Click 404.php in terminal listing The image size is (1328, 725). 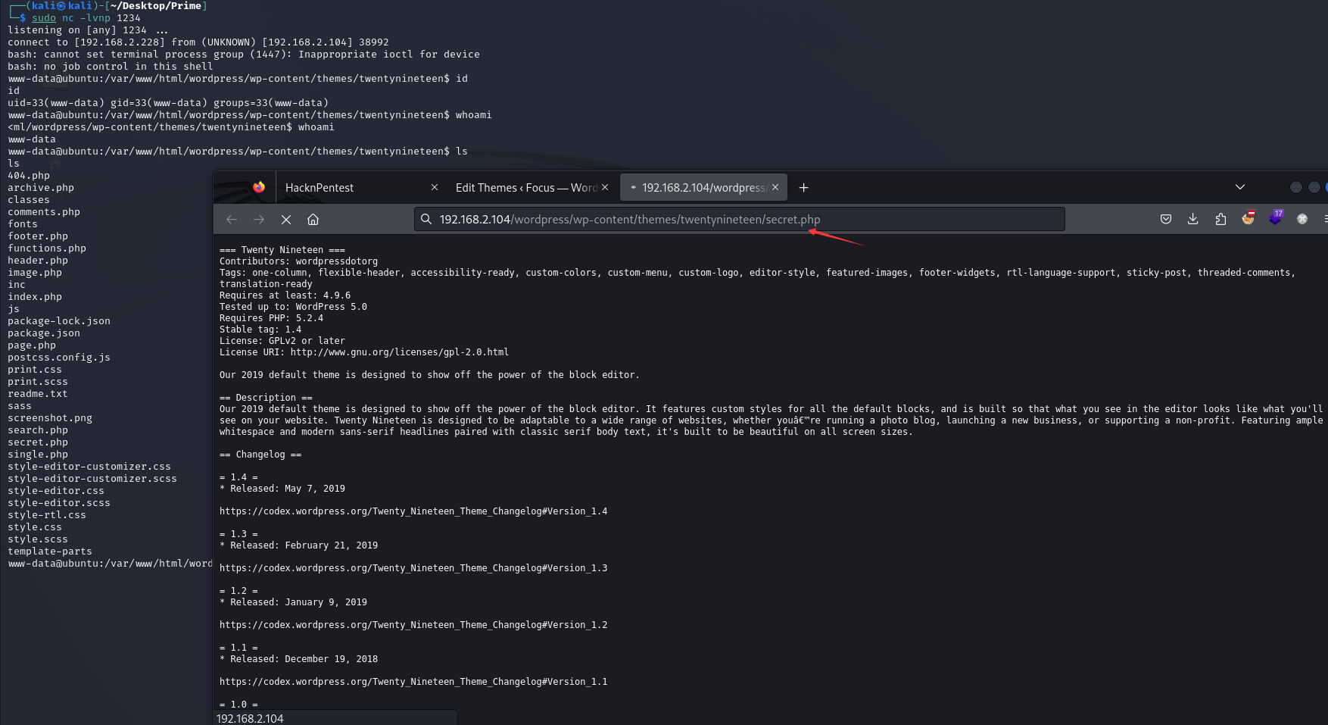pos(29,176)
